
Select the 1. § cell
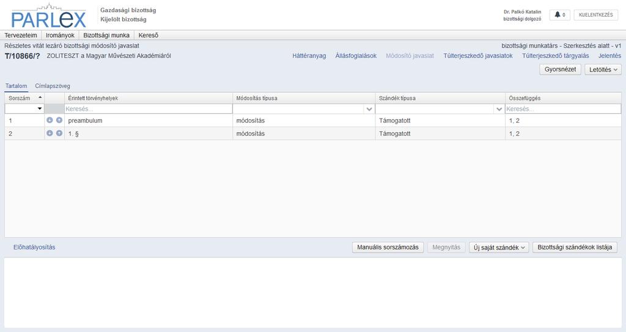coord(149,133)
